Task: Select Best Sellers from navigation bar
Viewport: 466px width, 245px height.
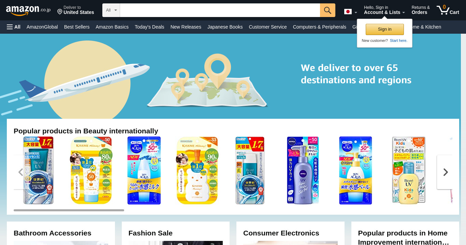Action: point(77,27)
